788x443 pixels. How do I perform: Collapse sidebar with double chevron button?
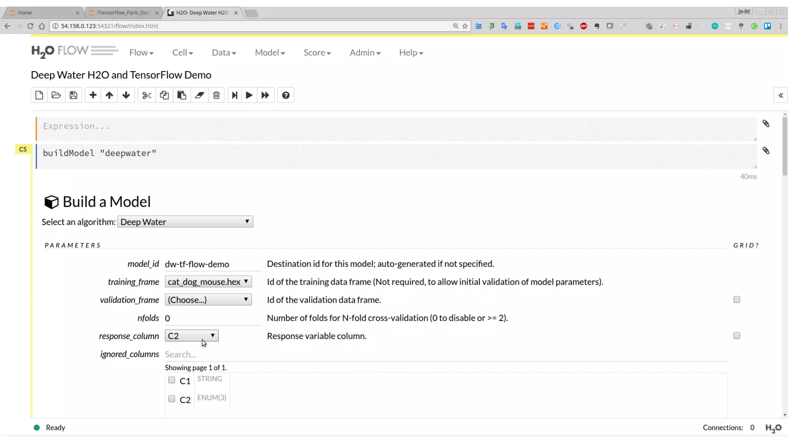click(x=781, y=95)
